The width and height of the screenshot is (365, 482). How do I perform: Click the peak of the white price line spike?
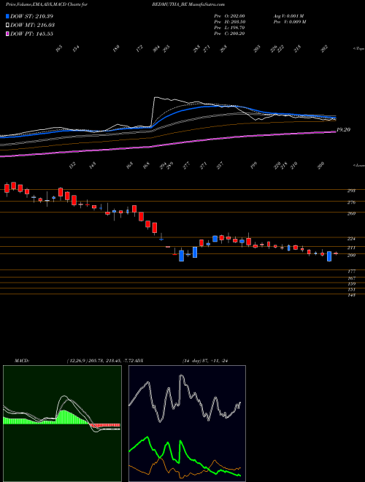pyautogui.click(x=155, y=97)
